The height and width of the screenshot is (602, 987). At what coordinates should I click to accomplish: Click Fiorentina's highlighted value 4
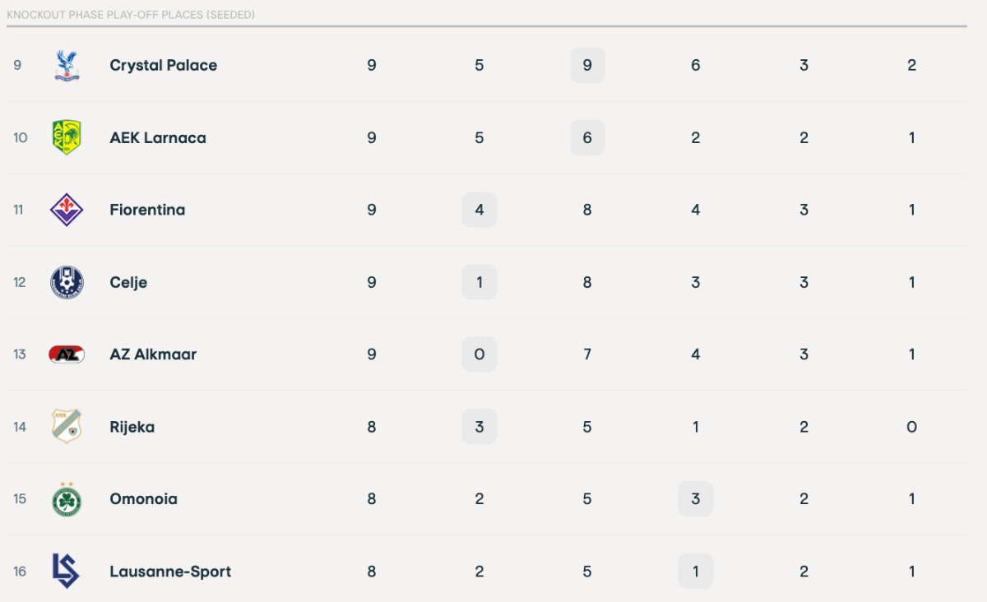click(x=480, y=210)
